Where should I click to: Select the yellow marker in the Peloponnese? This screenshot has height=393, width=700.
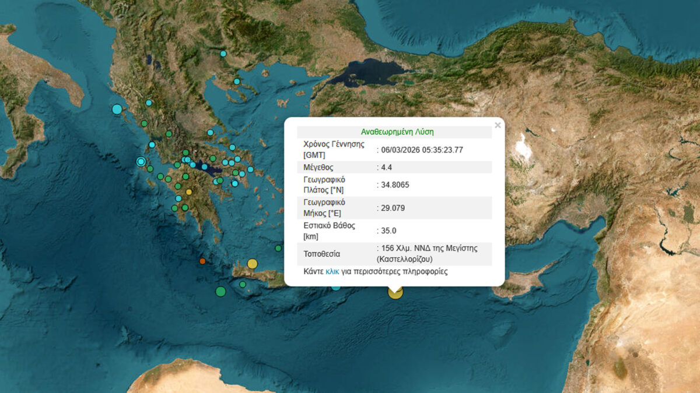point(188,192)
